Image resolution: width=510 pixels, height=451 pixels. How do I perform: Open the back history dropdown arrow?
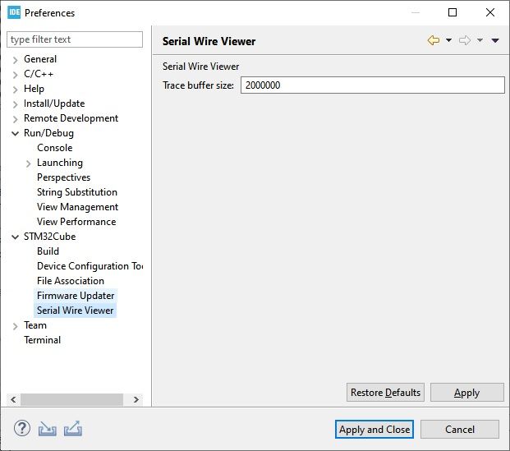tap(448, 40)
